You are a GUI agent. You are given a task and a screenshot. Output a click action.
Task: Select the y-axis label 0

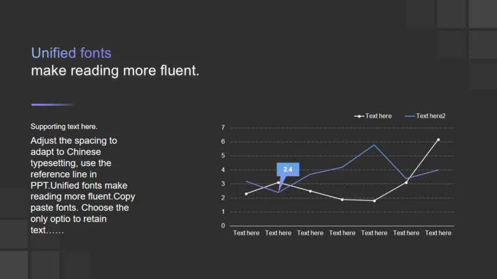coord(222,226)
